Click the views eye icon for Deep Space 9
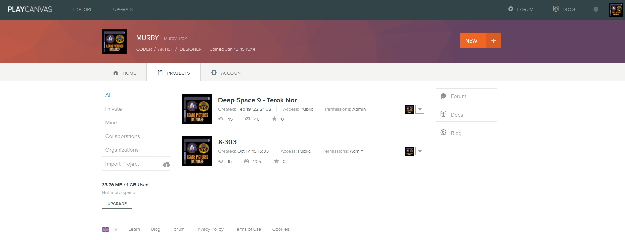The height and width of the screenshot is (240, 625). [221, 119]
